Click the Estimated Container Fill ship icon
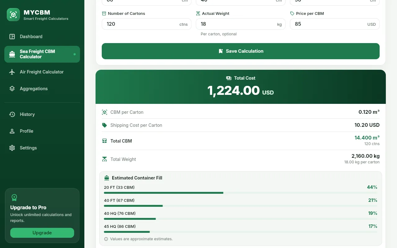 [x=107, y=178]
